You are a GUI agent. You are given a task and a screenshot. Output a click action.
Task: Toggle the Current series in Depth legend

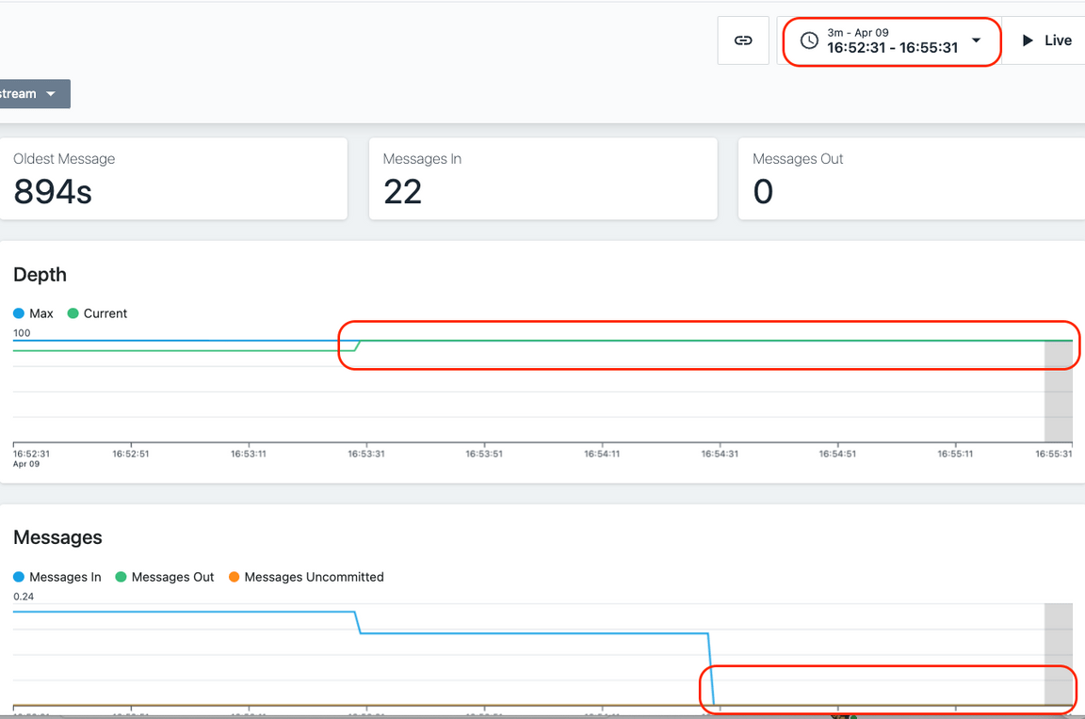pos(98,313)
